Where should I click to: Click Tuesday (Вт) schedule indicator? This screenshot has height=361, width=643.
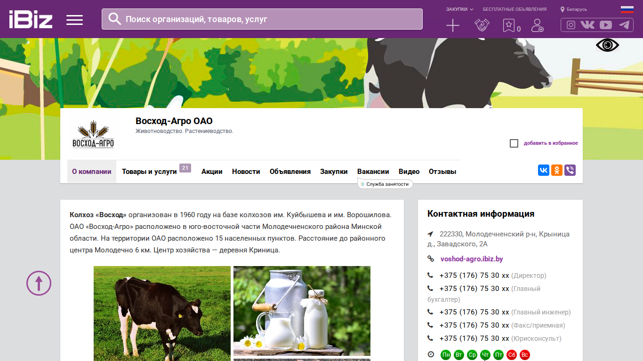coord(459,355)
